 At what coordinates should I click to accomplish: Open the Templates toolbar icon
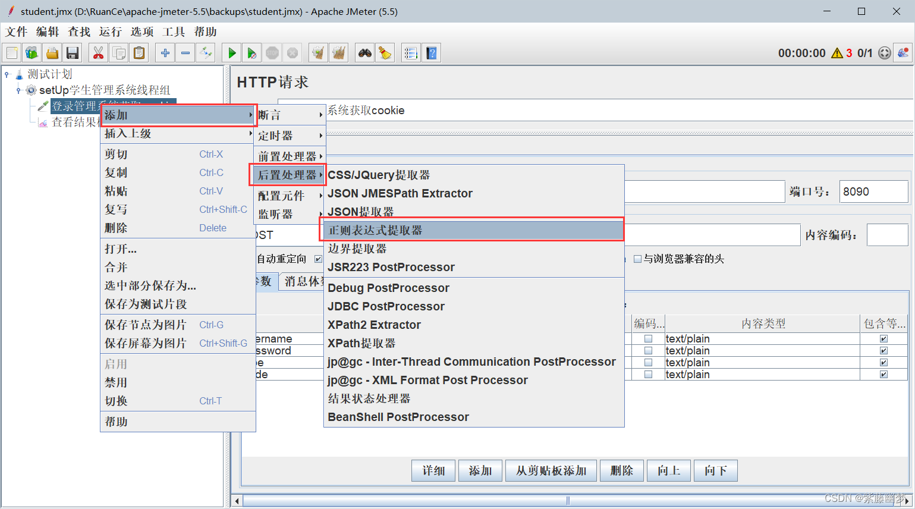click(x=32, y=53)
